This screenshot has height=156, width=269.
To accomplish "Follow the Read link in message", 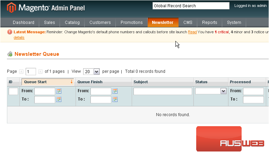I will 192,32.
